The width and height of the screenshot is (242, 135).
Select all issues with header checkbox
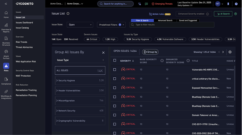[x=115, y=60]
